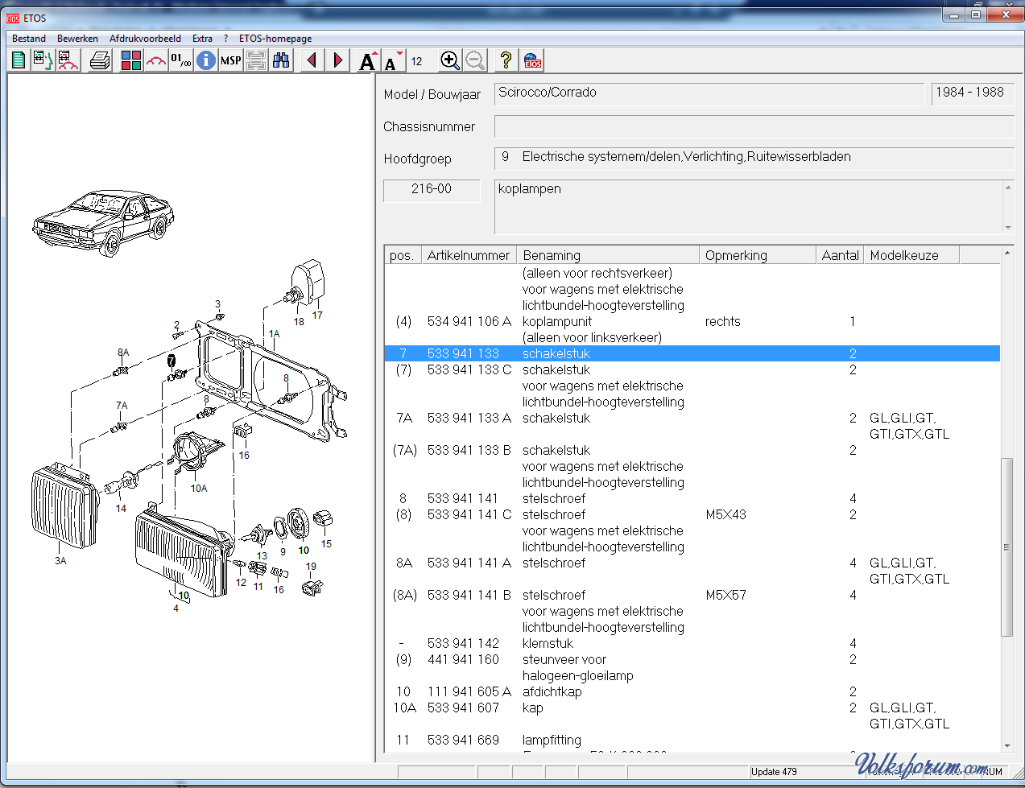Click the green document icon in toolbar
The image size is (1025, 788).
coord(19,60)
